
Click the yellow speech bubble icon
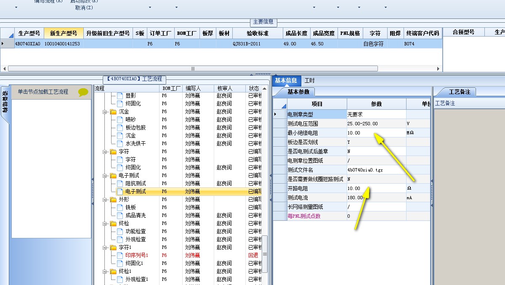[x=83, y=92]
